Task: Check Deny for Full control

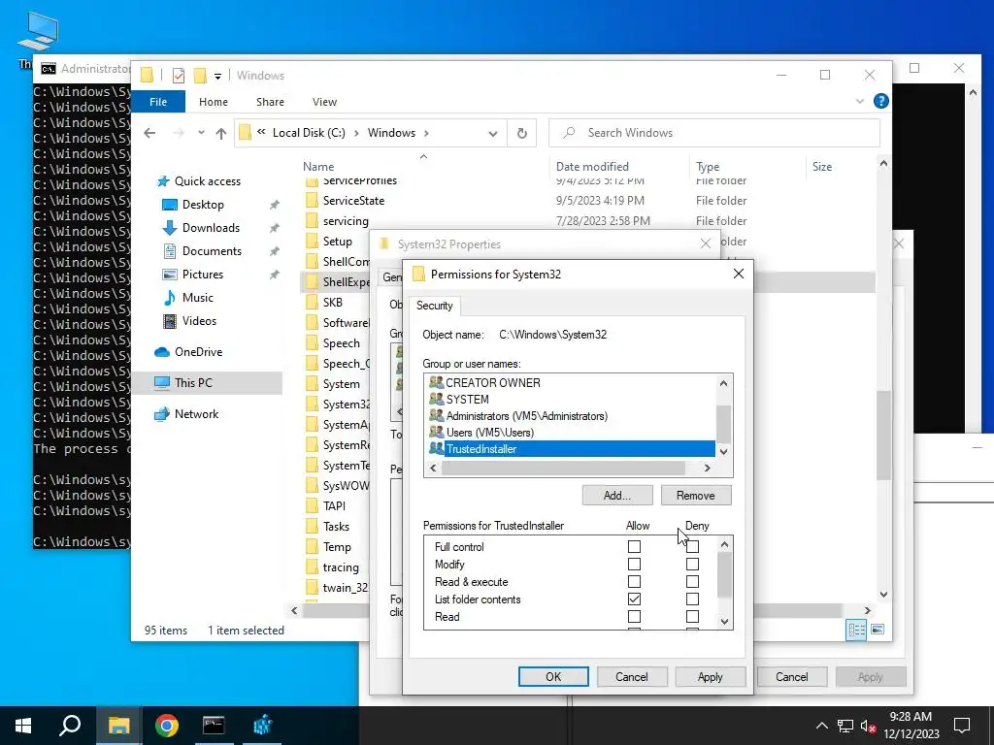Action: tap(692, 547)
